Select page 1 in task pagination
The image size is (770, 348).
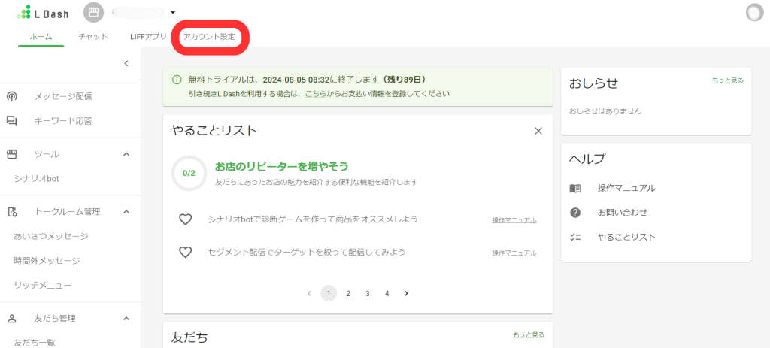click(329, 294)
